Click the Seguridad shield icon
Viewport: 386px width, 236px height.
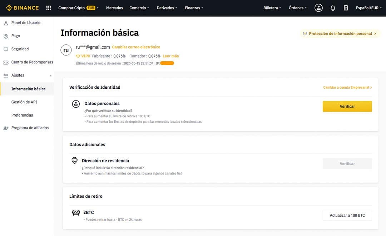coord(6,49)
